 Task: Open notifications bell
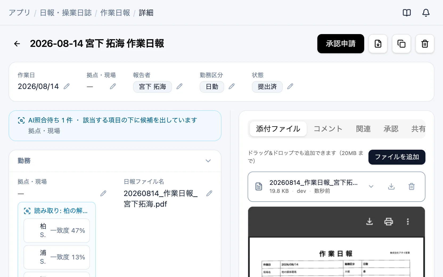click(x=426, y=13)
